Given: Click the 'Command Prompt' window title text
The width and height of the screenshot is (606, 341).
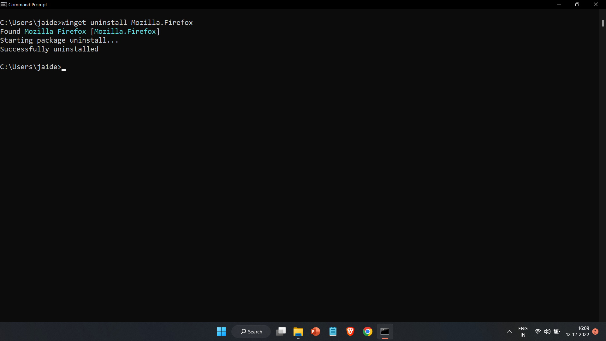Looking at the screenshot, I should click(x=28, y=5).
